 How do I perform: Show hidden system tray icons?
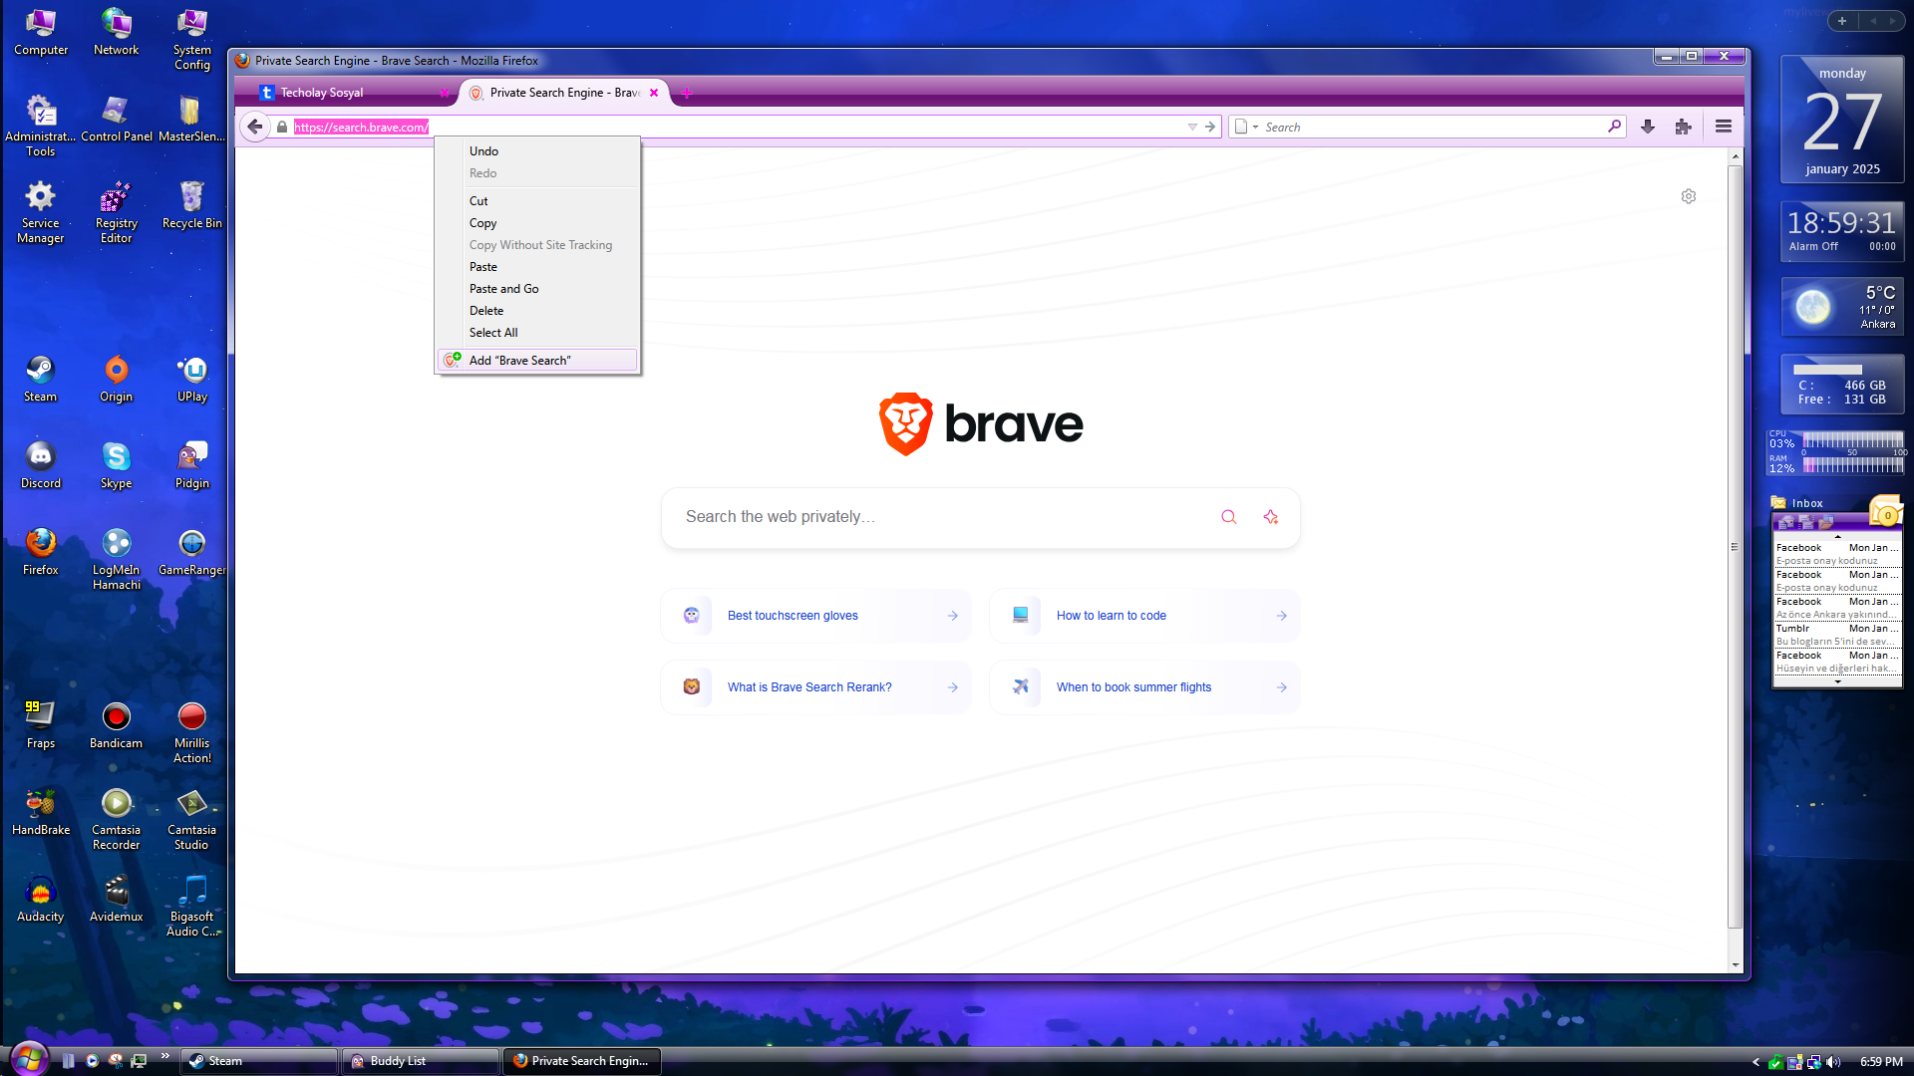pyautogui.click(x=1755, y=1062)
